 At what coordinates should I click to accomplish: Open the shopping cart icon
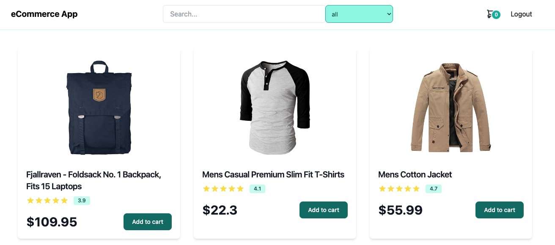point(490,14)
